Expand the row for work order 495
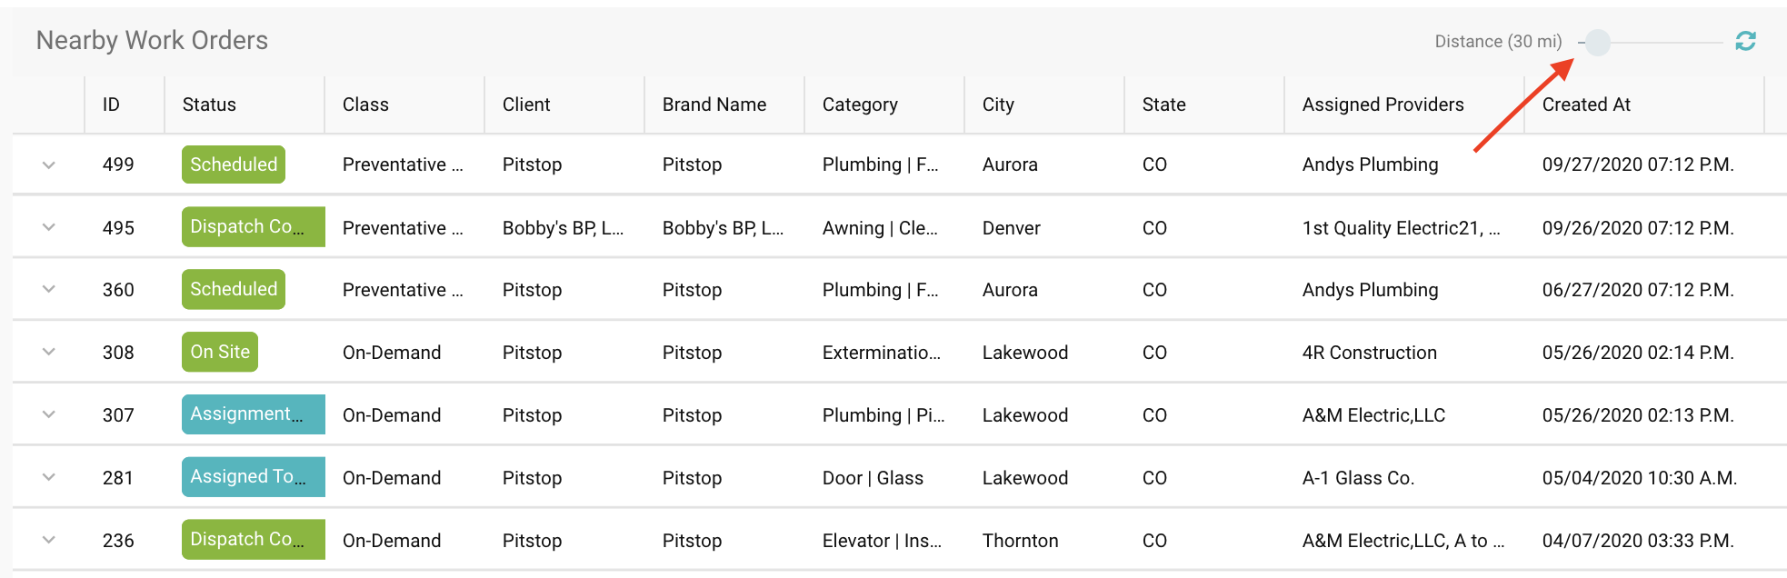Screen dimensions: 1787x578 tap(48, 227)
